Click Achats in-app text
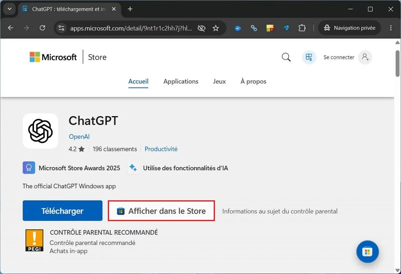 click(x=69, y=251)
